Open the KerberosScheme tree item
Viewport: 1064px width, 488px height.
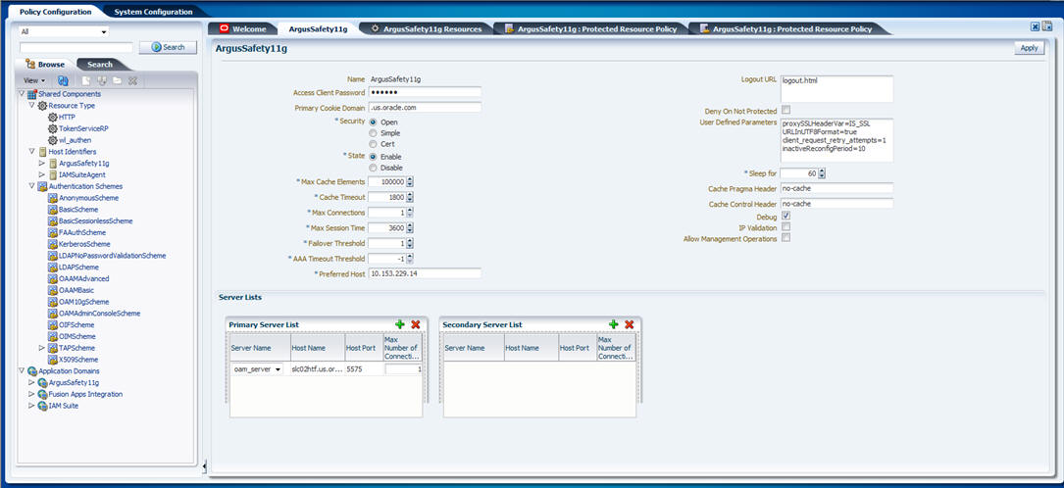pos(84,244)
